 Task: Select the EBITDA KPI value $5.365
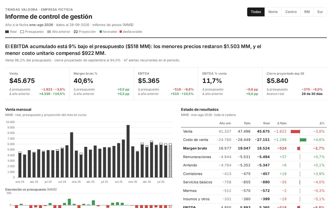(149, 81)
